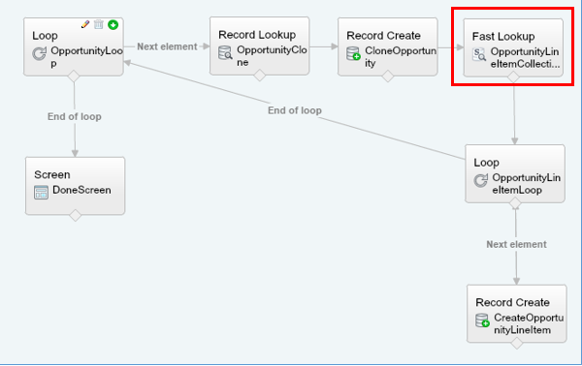Click the trash delete icon on OpportunityLoop
This screenshot has width=582, height=366.
click(98, 24)
